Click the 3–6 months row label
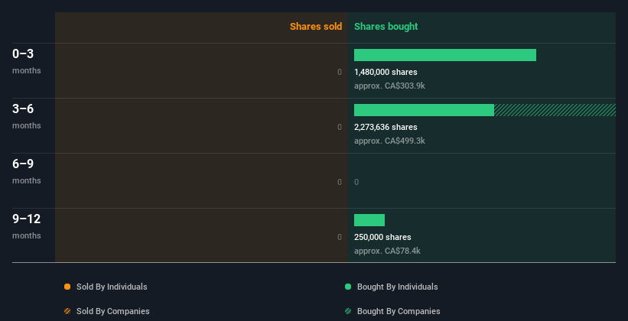 (x=27, y=116)
